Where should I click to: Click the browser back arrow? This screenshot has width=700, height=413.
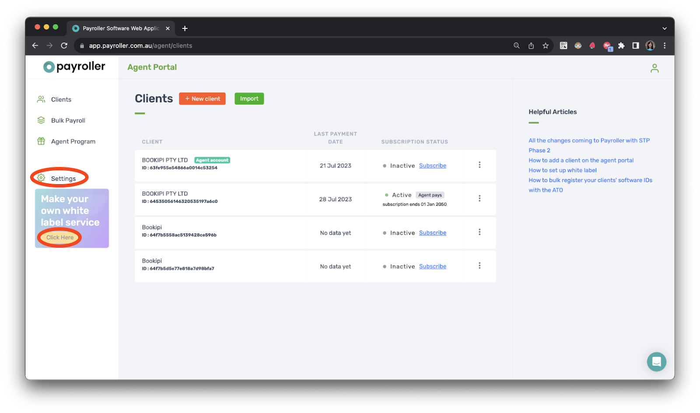tap(35, 45)
